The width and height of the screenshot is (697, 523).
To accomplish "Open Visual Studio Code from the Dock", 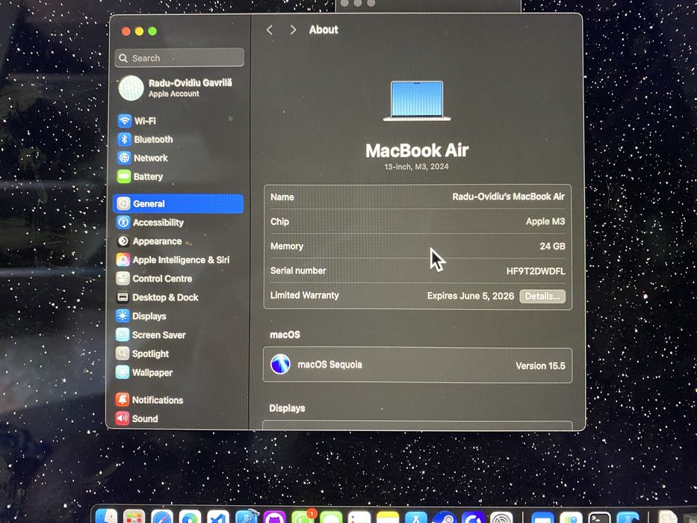I will [218, 516].
